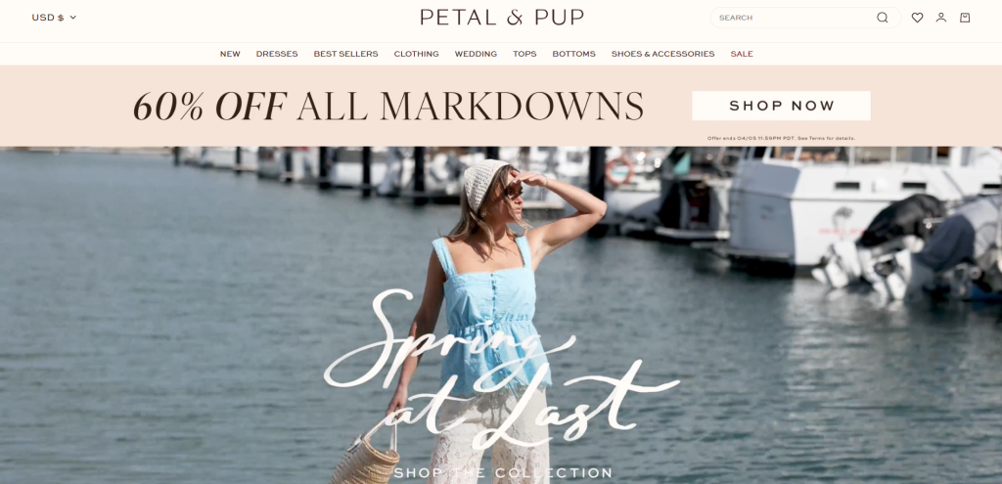
Task: Open the shopping bag icon
Action: [965, 18]
